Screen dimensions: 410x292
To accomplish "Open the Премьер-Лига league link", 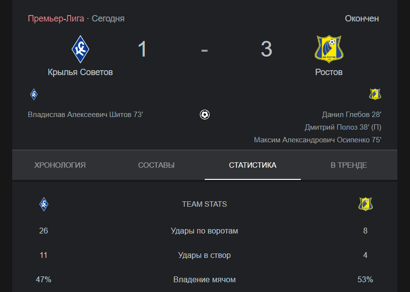I will pyautogui.click(x=56, y=19).
